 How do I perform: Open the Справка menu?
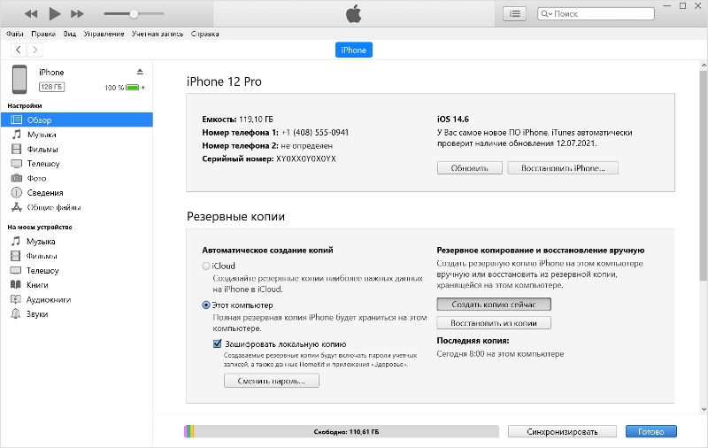(x=205, y=34)
